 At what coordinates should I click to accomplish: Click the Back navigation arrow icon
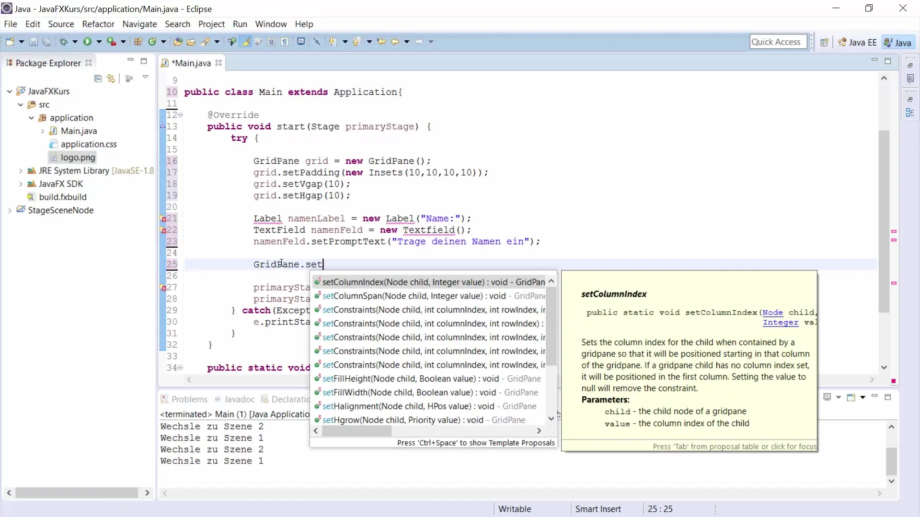(395, 42)
